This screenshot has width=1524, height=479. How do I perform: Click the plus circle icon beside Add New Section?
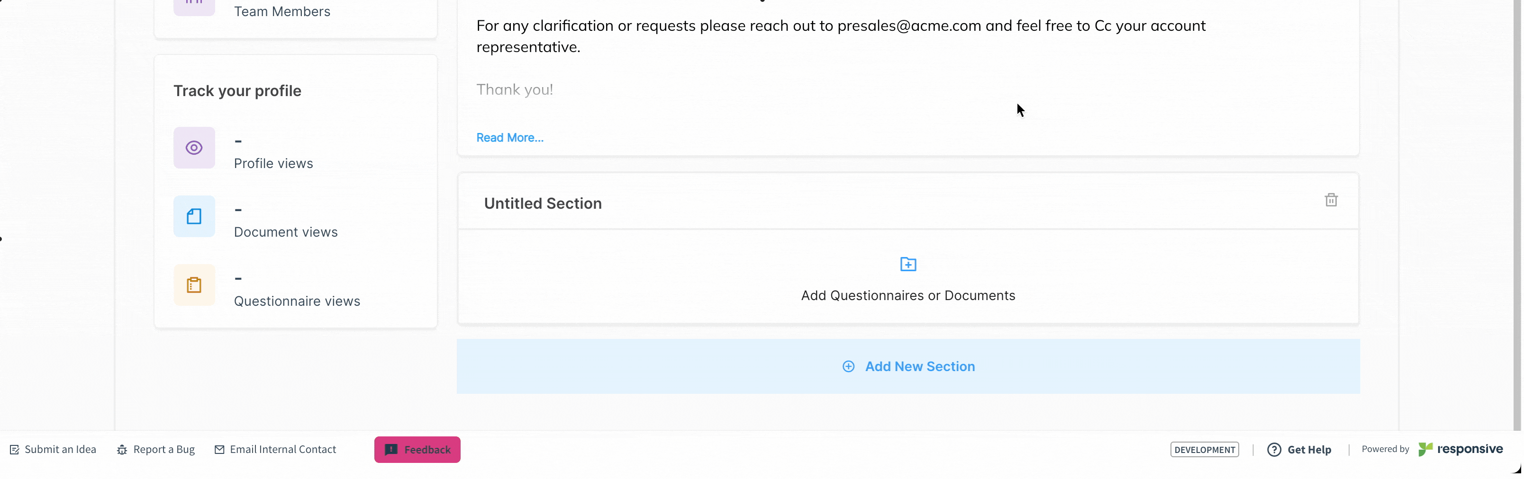(x=848, y=366)
